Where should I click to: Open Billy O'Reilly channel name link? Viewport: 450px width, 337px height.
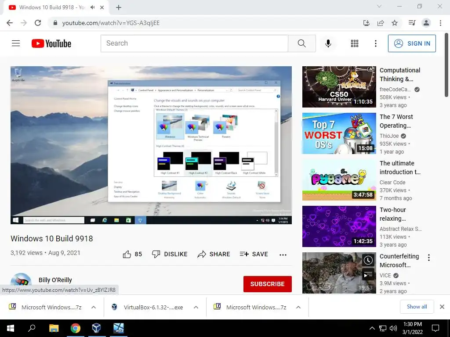click(55, 280)
